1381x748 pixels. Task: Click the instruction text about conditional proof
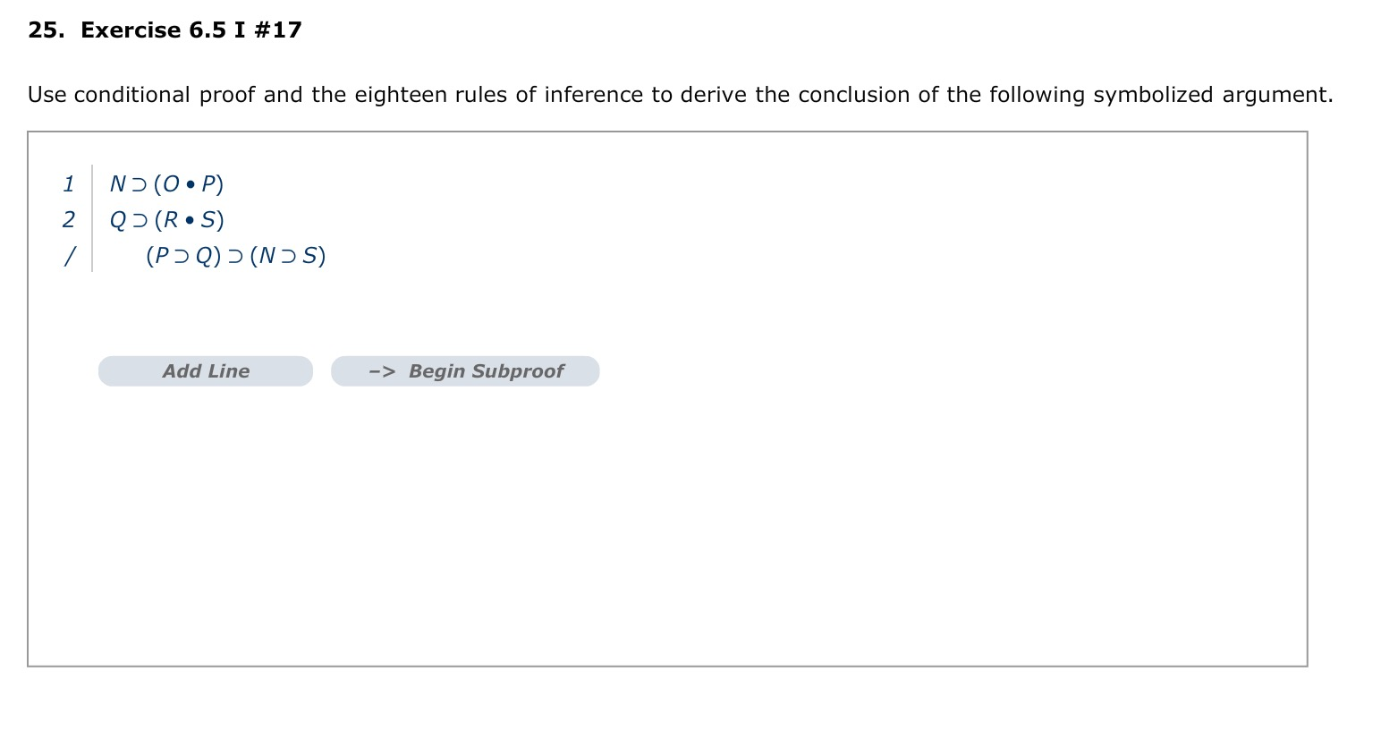coord(680,95)
